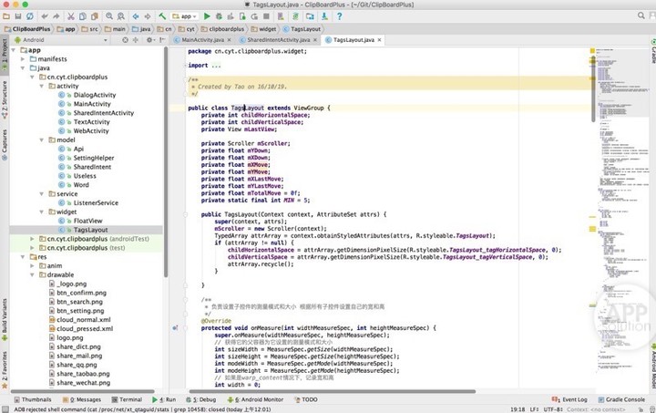Screen dimensions: 656x413
Task: Click the src breadcrumb
Action: [89, 29]
